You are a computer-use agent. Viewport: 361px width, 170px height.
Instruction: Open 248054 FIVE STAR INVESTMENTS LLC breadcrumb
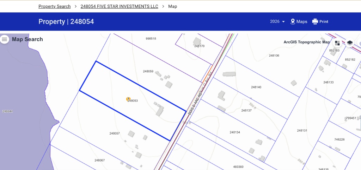click(119, 6)
